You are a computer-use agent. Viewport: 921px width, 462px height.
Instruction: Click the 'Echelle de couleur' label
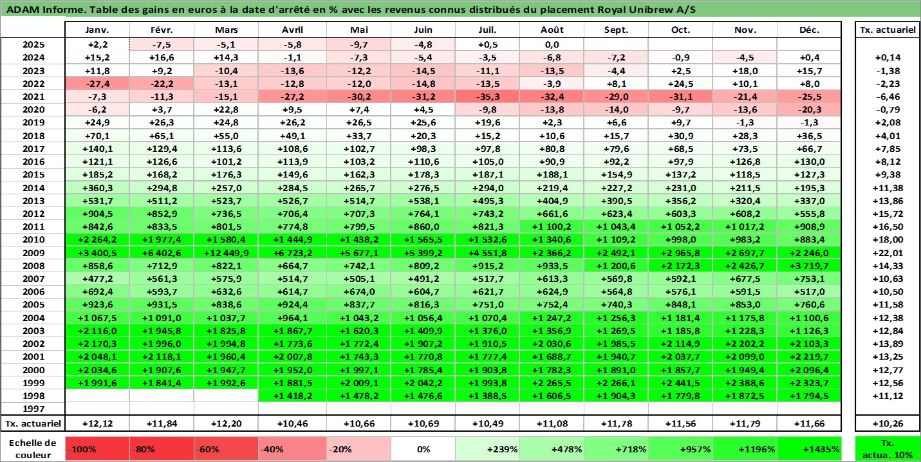(x=33, y=448)
